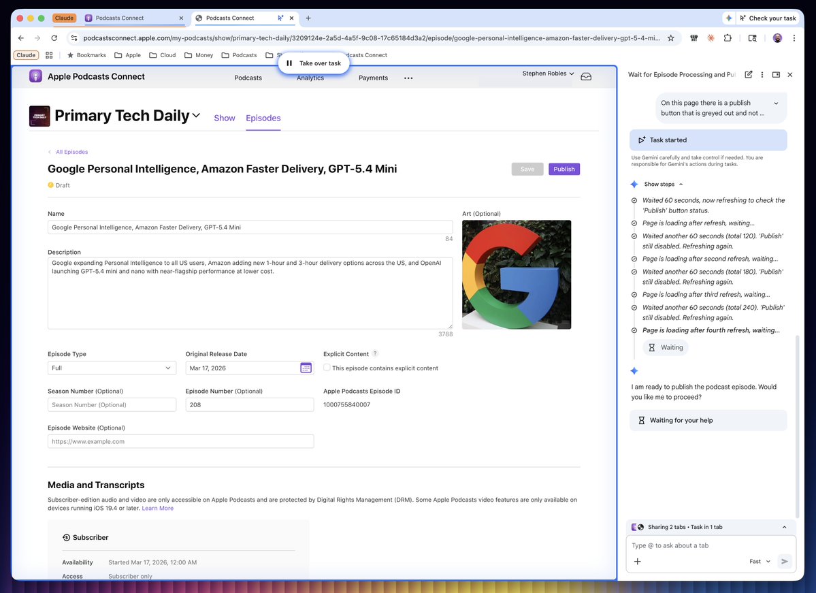The width and height of the screenshot is (816, 593).
Task: Start new chat in Gemini panel
Action: [x=749, y=74]
